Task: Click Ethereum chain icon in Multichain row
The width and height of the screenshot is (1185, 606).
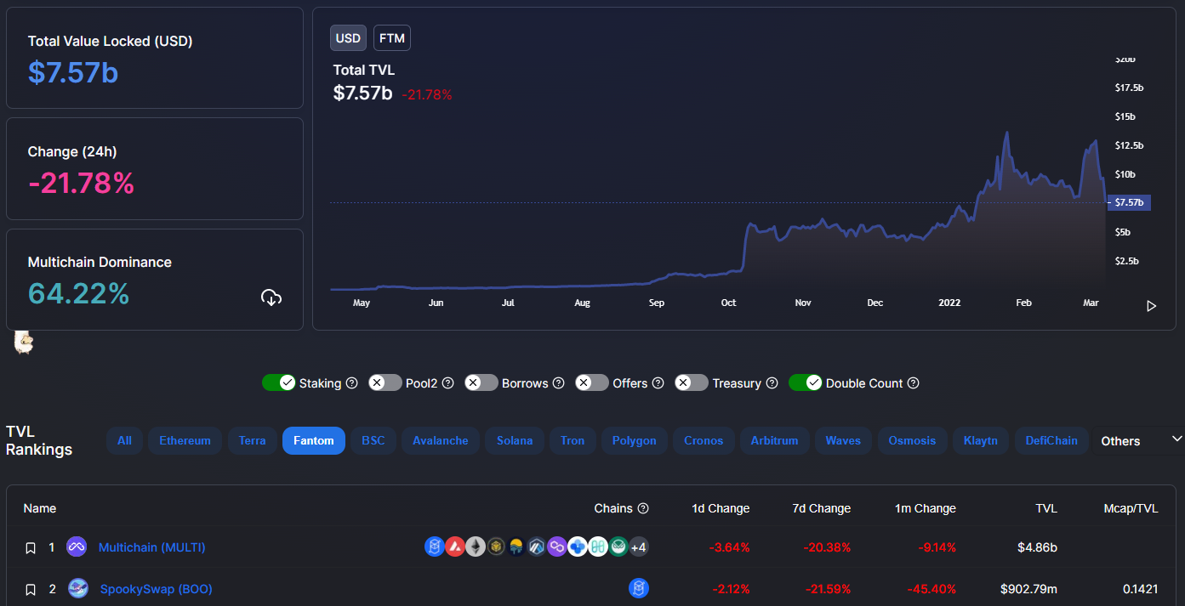Action: point(476,547)
